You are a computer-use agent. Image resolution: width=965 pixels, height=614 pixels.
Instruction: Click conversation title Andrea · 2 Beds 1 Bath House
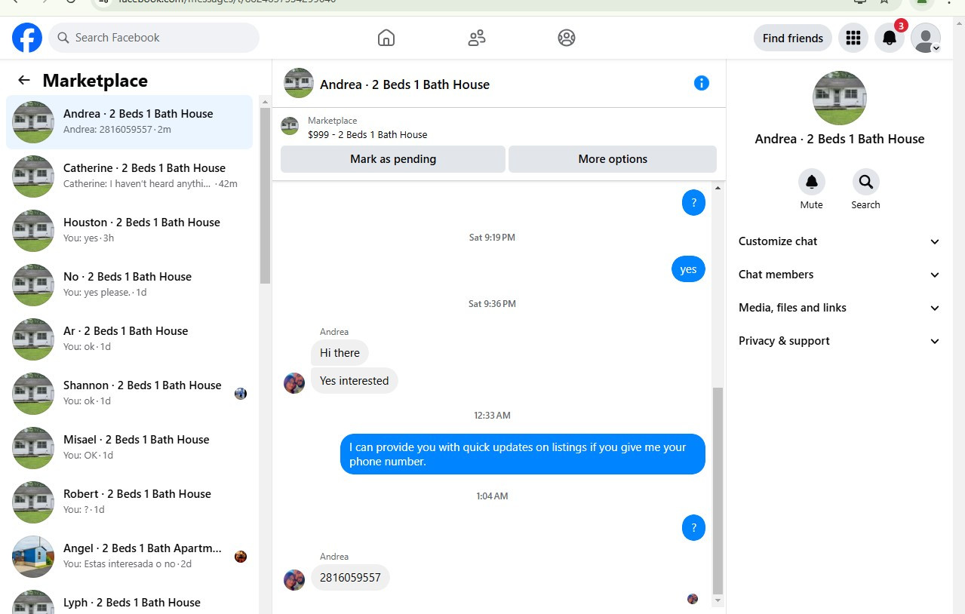(x=404, y=84)
